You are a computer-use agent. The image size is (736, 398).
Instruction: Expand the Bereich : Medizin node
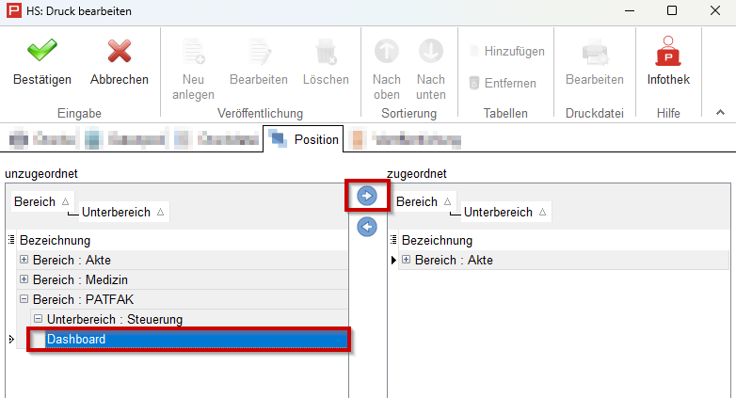pyautogui.click(x=24, y=279)
